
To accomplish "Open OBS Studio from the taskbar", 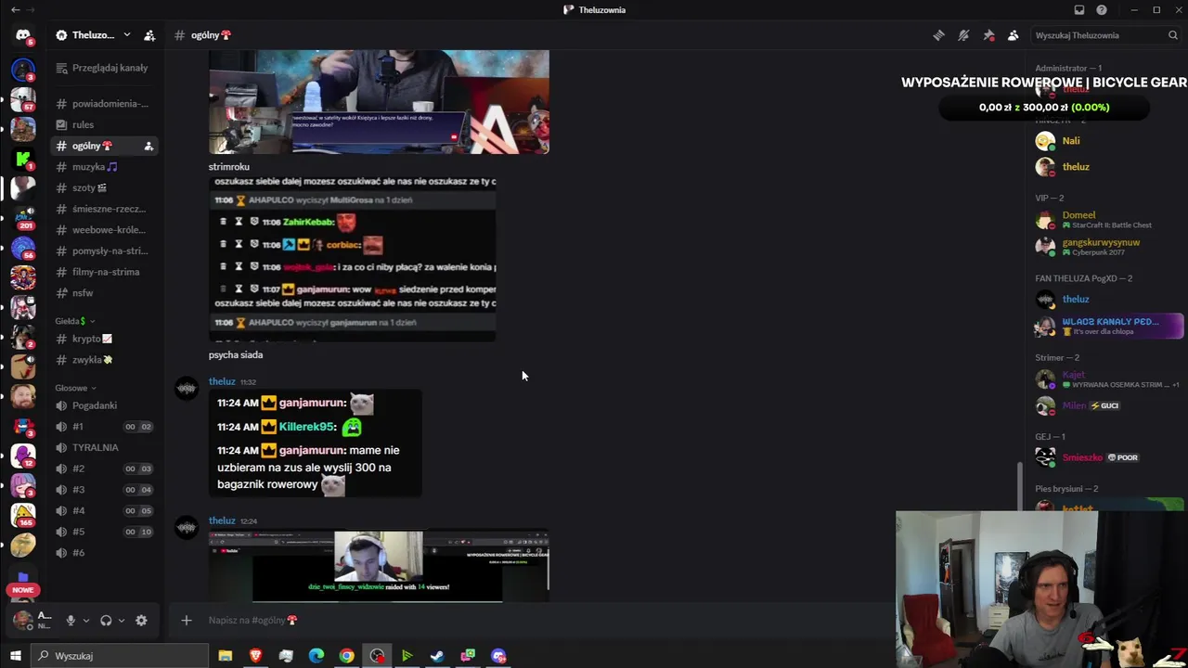I will pos(377,656).
